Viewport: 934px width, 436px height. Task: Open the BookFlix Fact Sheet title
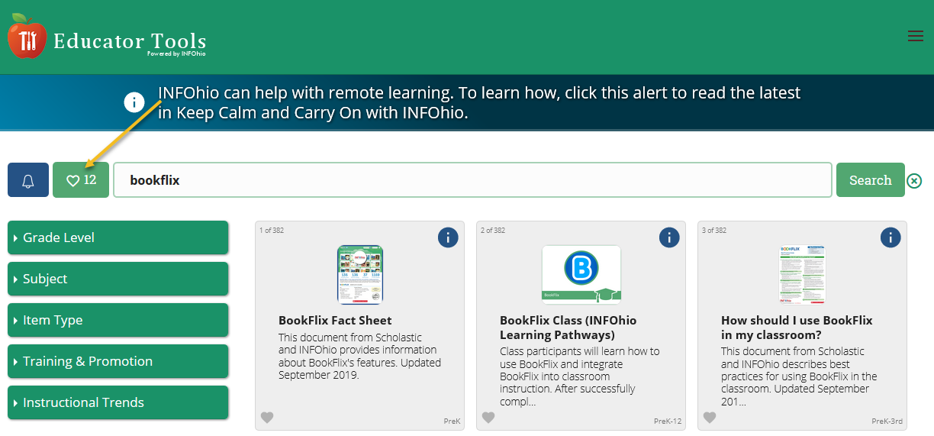pos(335,321)
